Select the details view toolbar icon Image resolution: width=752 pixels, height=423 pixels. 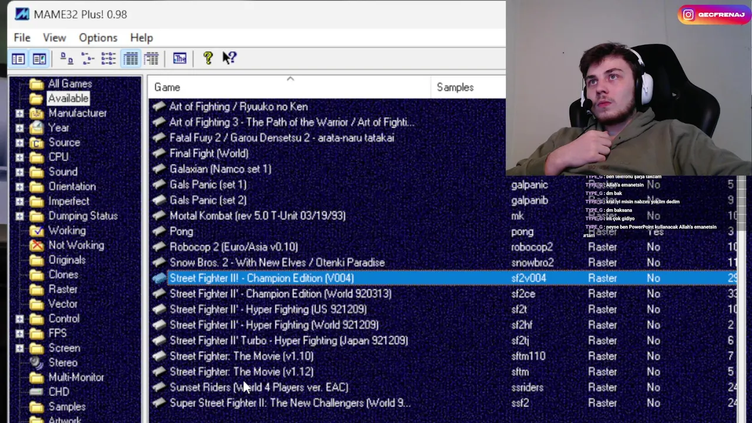click(x=130, y=58)
